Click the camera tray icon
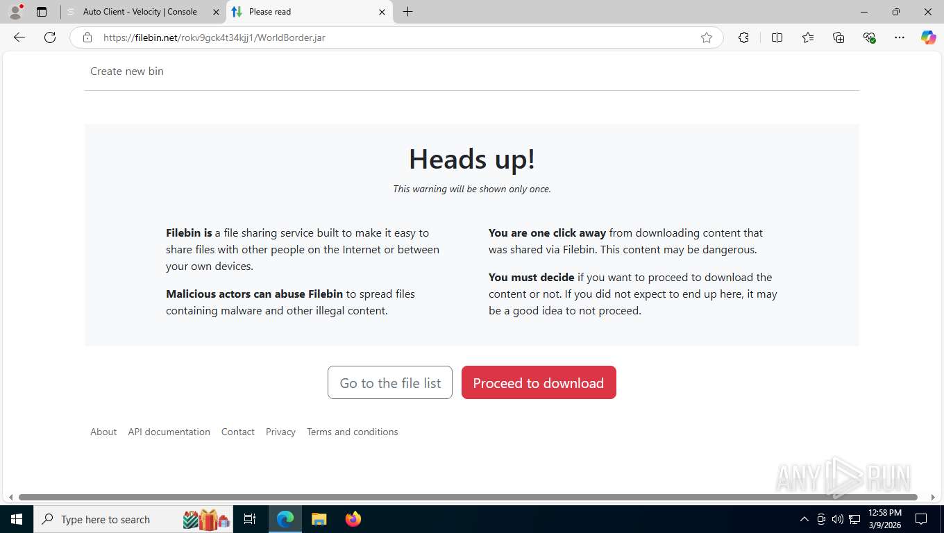The image size is (944, 533). [x=821, y=519]
